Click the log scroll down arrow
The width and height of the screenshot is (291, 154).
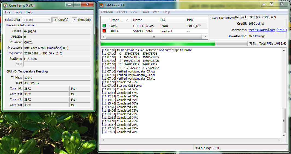(x=284, y=136)
